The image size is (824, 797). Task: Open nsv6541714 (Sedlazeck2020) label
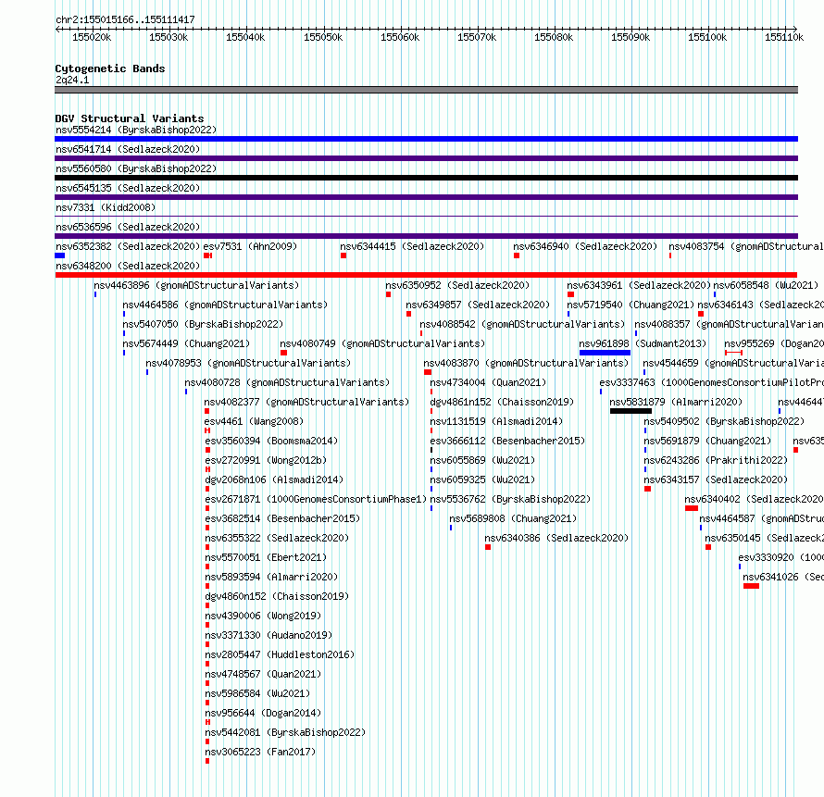(x=128, y=149)
